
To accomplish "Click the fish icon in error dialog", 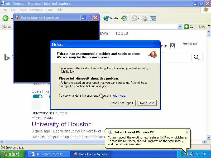I will (x=153, y=55).
